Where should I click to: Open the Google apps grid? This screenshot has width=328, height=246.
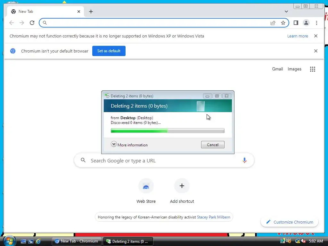[313, 69]
